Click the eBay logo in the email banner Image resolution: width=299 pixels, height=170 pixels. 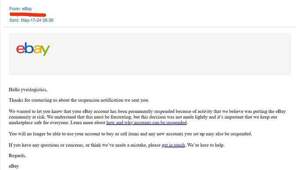pyautogui.click(x=33, y=49)
